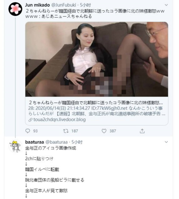The height and width of the screenshot is (199, 179).
Task: Select Jun mikado's tweet text body
Action: (95, 14)
